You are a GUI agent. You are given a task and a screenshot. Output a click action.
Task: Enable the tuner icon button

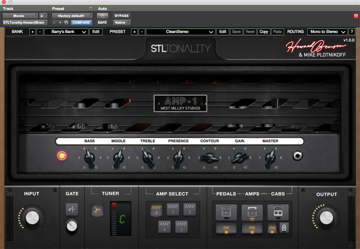point(97,210)
